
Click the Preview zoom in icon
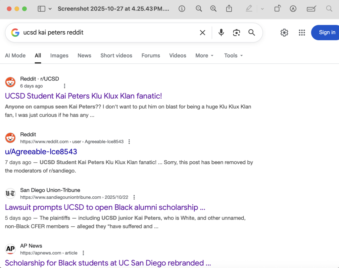(x=214, y=9)
